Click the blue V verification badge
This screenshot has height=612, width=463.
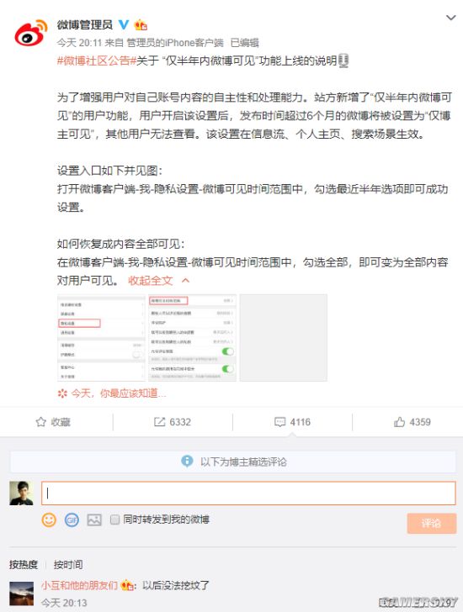click(x=124, y=24)
